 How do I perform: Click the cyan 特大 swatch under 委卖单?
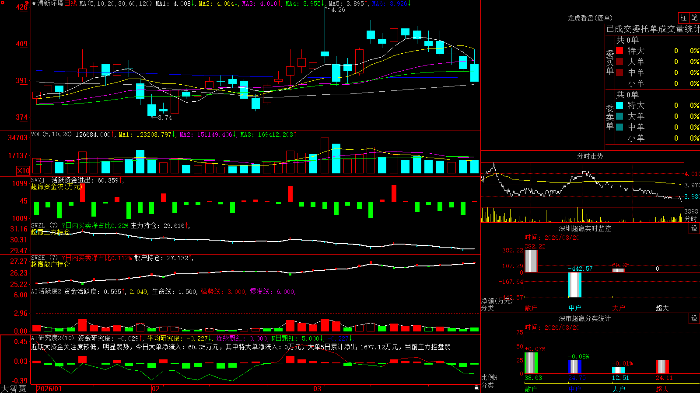[619, 105]
